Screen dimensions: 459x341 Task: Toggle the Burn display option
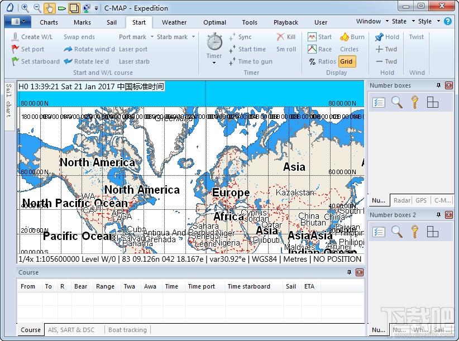tap(352, 37)
